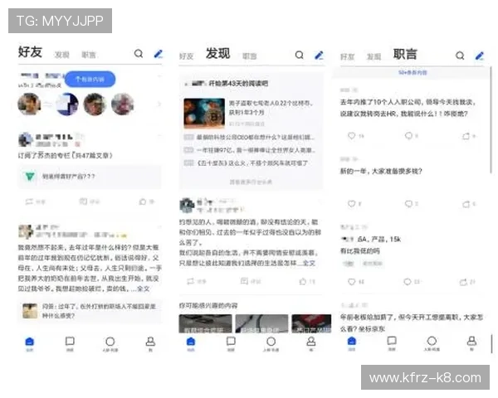The image size is (498, 398).
Task: Expand 全文 on the left screen's long post
Action: [144, 289]
